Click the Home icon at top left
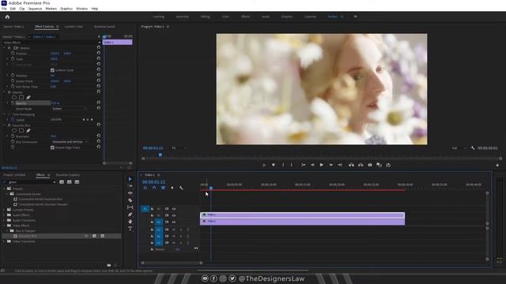 7,17
